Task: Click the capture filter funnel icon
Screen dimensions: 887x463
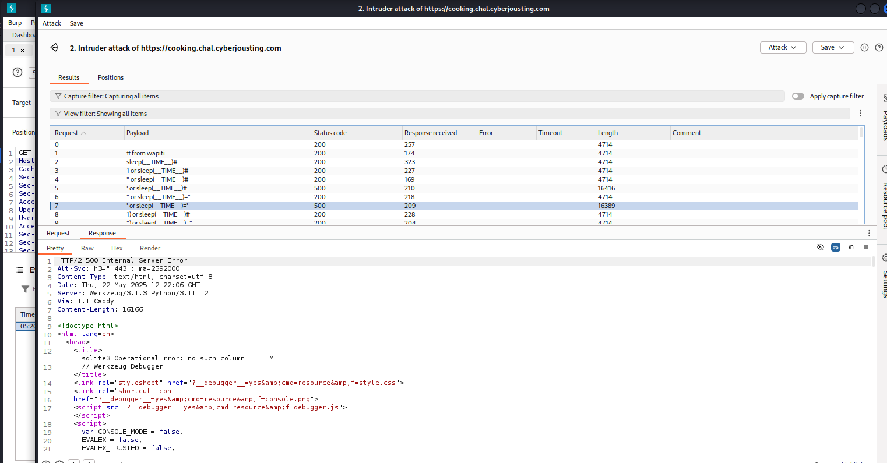Action: (x=58, y=96)
